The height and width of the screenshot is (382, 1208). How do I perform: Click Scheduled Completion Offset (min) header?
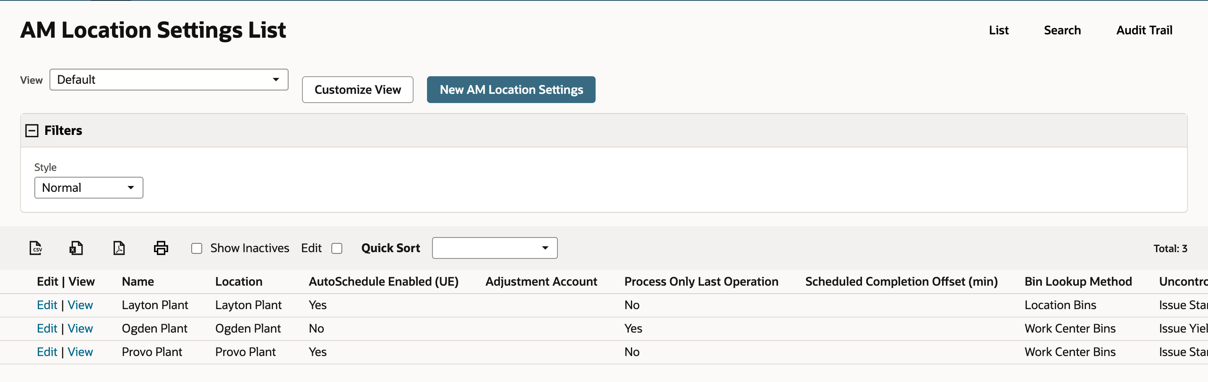pos(901,282)
